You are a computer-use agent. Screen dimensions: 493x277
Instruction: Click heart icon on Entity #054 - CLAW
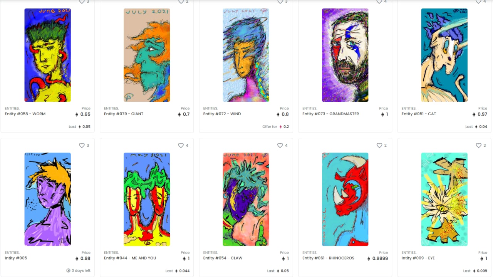[280, 146]
